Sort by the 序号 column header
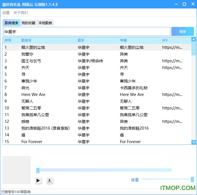This screenshot has width=197, height=195. tap(8, 40)
